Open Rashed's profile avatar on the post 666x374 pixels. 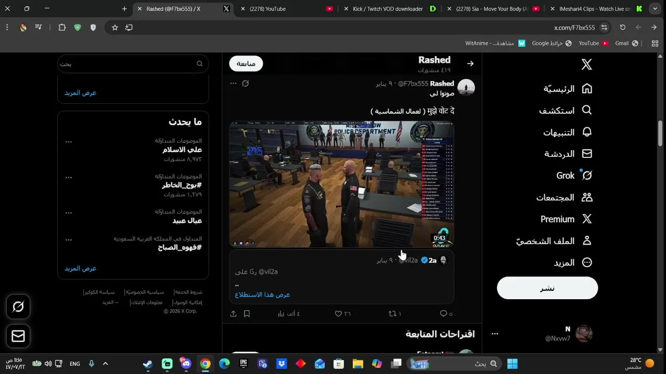[x=466, y=88]
